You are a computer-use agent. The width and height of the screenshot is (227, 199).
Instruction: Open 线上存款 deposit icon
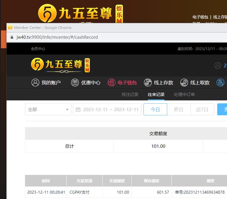coord(148,83)
